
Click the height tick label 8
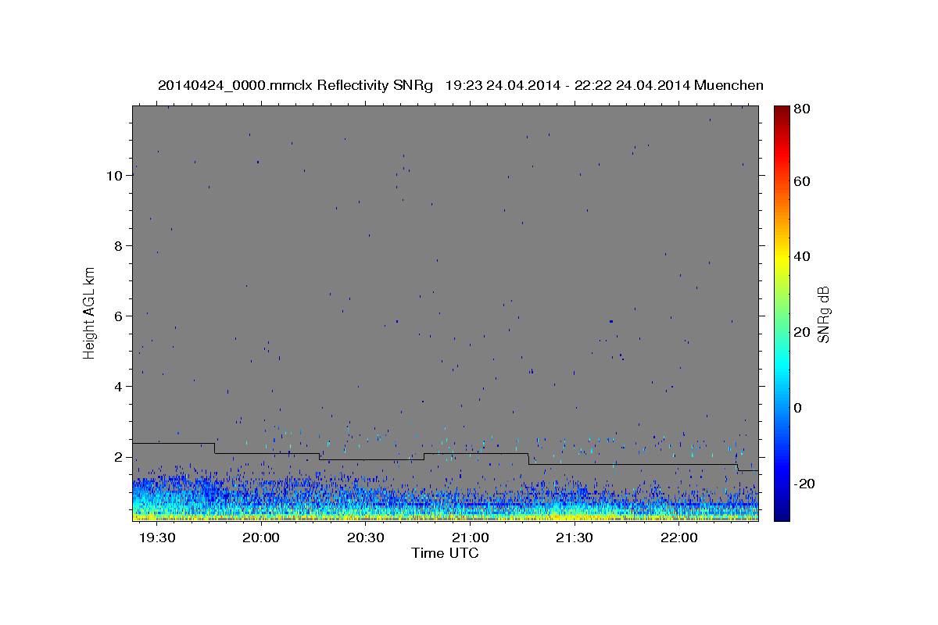pyautogui.click(x=119, y=246)
